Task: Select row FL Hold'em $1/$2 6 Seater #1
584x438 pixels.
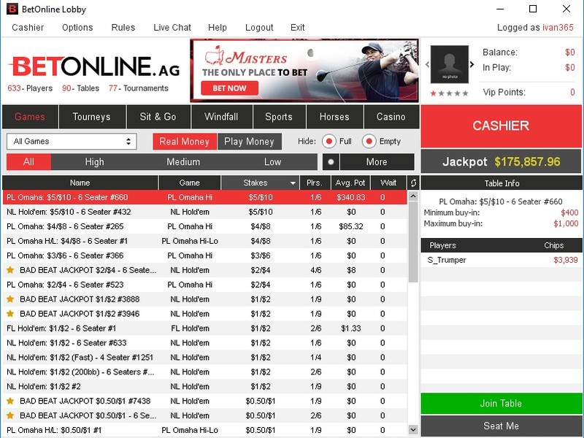Action: [x=205, y=328]
